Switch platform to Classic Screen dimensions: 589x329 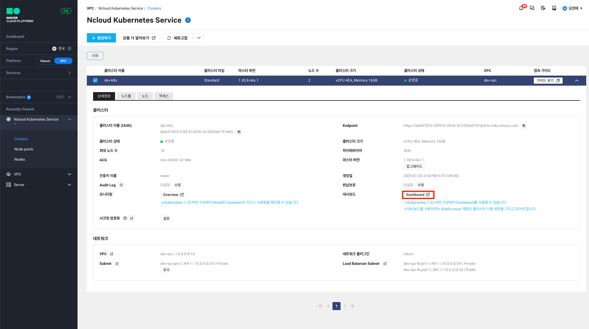click(x=45, y=61)
